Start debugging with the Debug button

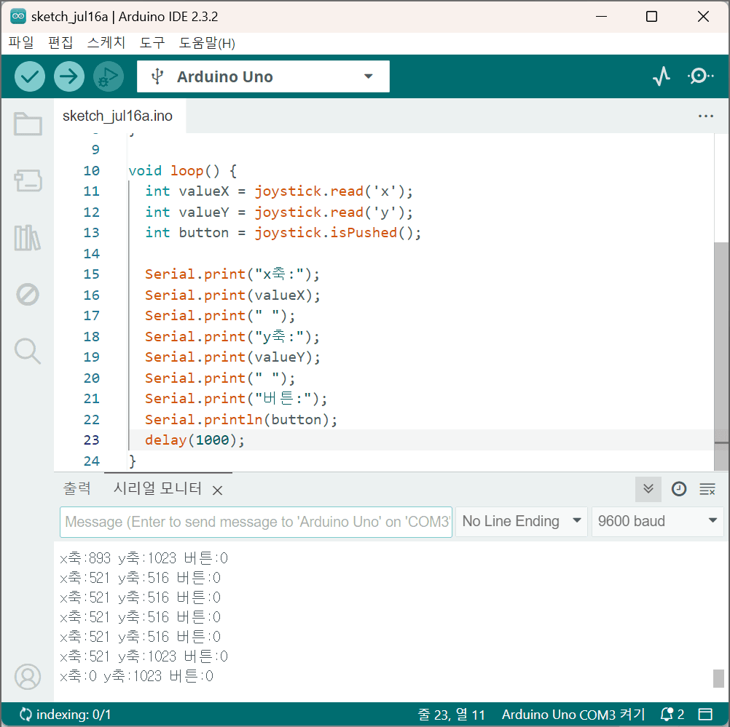click(109, 76)
